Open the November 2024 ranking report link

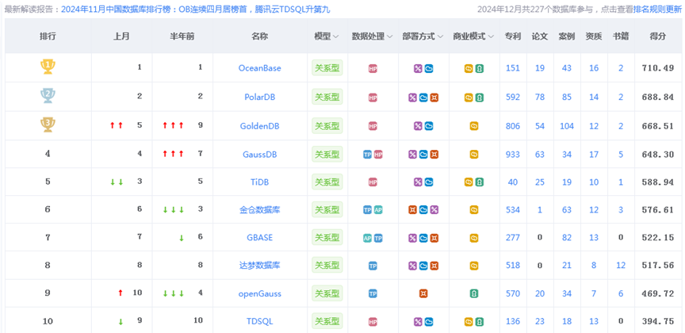[x=196, y=10]
